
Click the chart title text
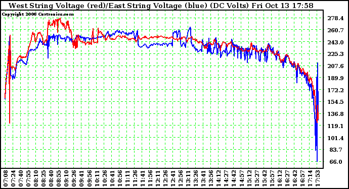pyautogui.click(x=161, y=6)
